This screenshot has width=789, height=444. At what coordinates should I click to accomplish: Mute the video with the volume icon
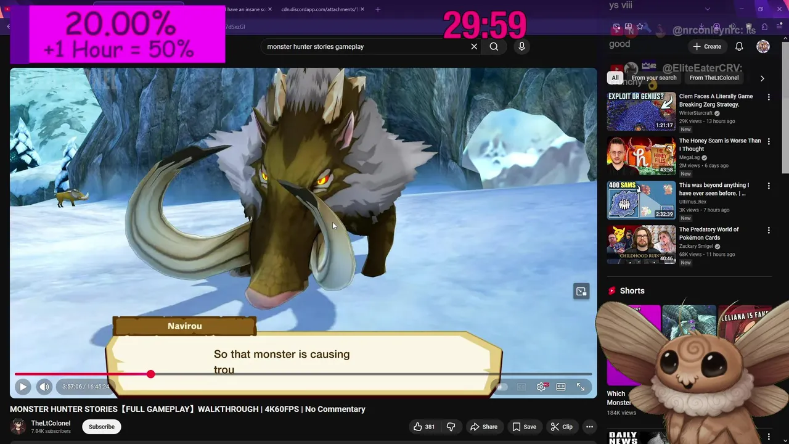coord(44,387)
